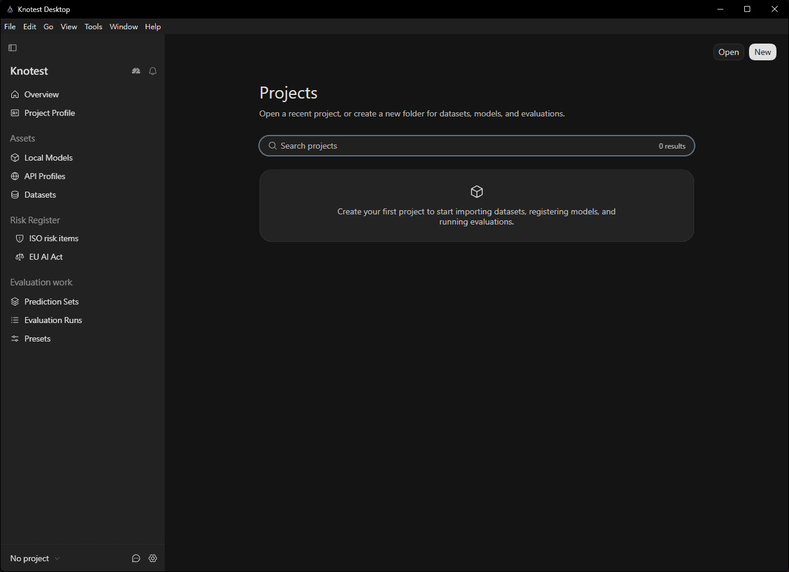Open Local Models label in the sidebar

pos(48,158)
